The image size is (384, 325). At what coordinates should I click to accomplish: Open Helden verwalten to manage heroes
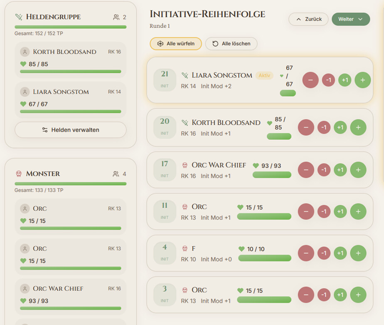pyautogui.click(x=70, y=130)
